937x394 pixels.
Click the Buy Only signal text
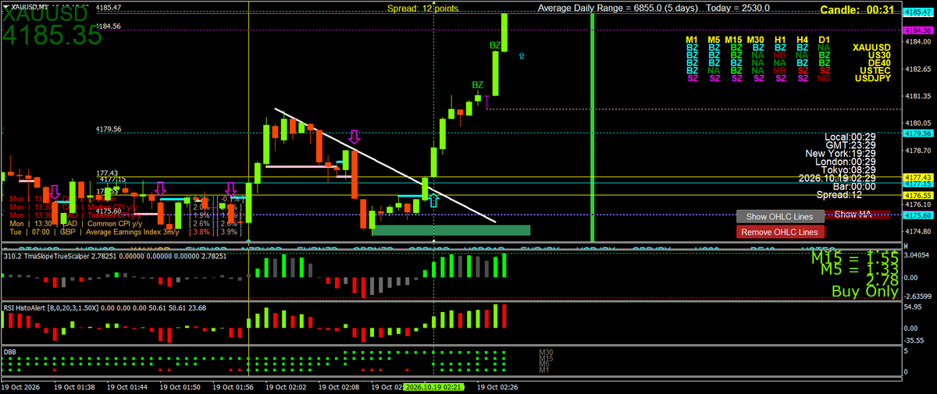pos(865,293)
